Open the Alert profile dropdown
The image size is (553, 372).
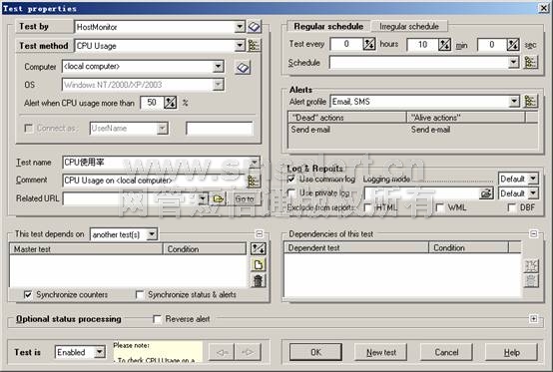point(514,102)
